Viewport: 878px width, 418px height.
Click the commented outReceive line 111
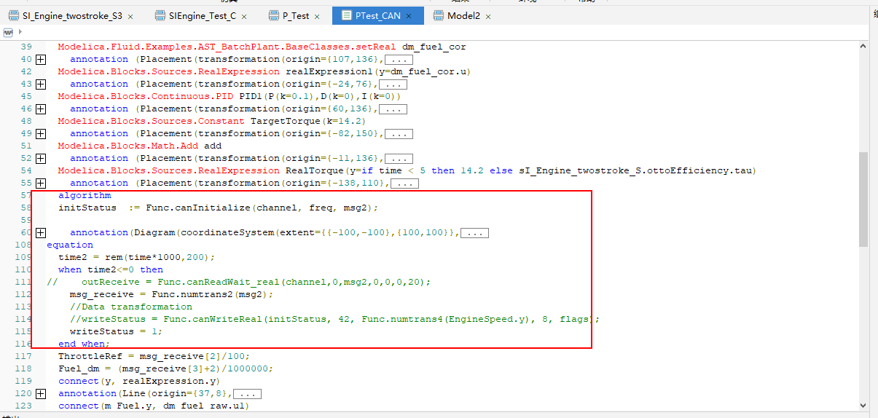click(239, 282)
